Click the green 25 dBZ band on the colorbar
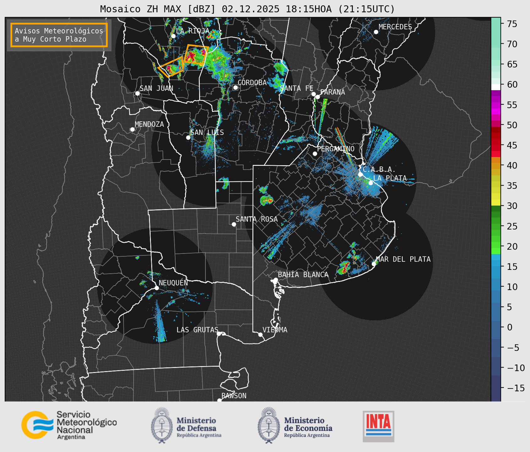Viewport: 530px width, 452px height. [x=495, y=226]
